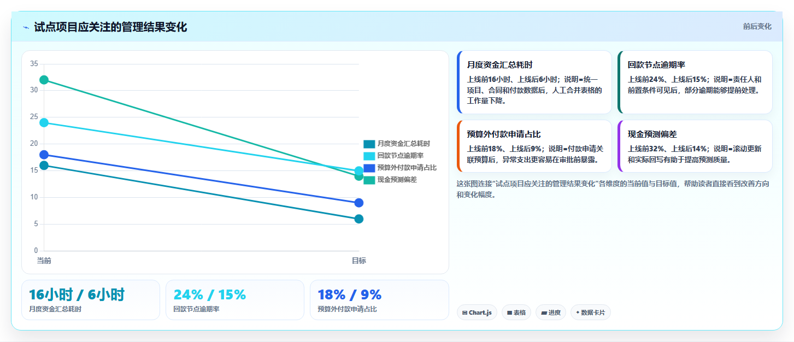Toggle 回款节点逾期率 legend color box

pos(369,156)
